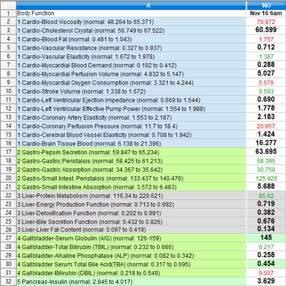The width and height of the screenshot is (286, 286).
Task: Select Gallbladder-Bilirubin (DBIL) value 0.007
Action: click(265, 273)
